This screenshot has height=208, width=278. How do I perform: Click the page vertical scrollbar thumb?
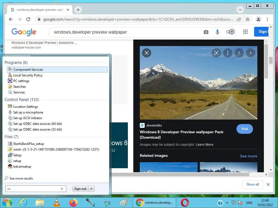click(271, 60)
